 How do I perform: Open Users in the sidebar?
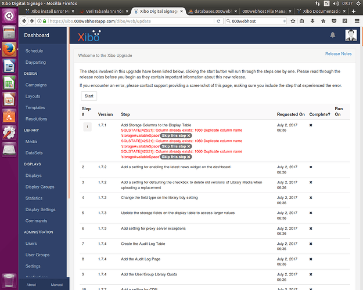click(x=31, y=244)
